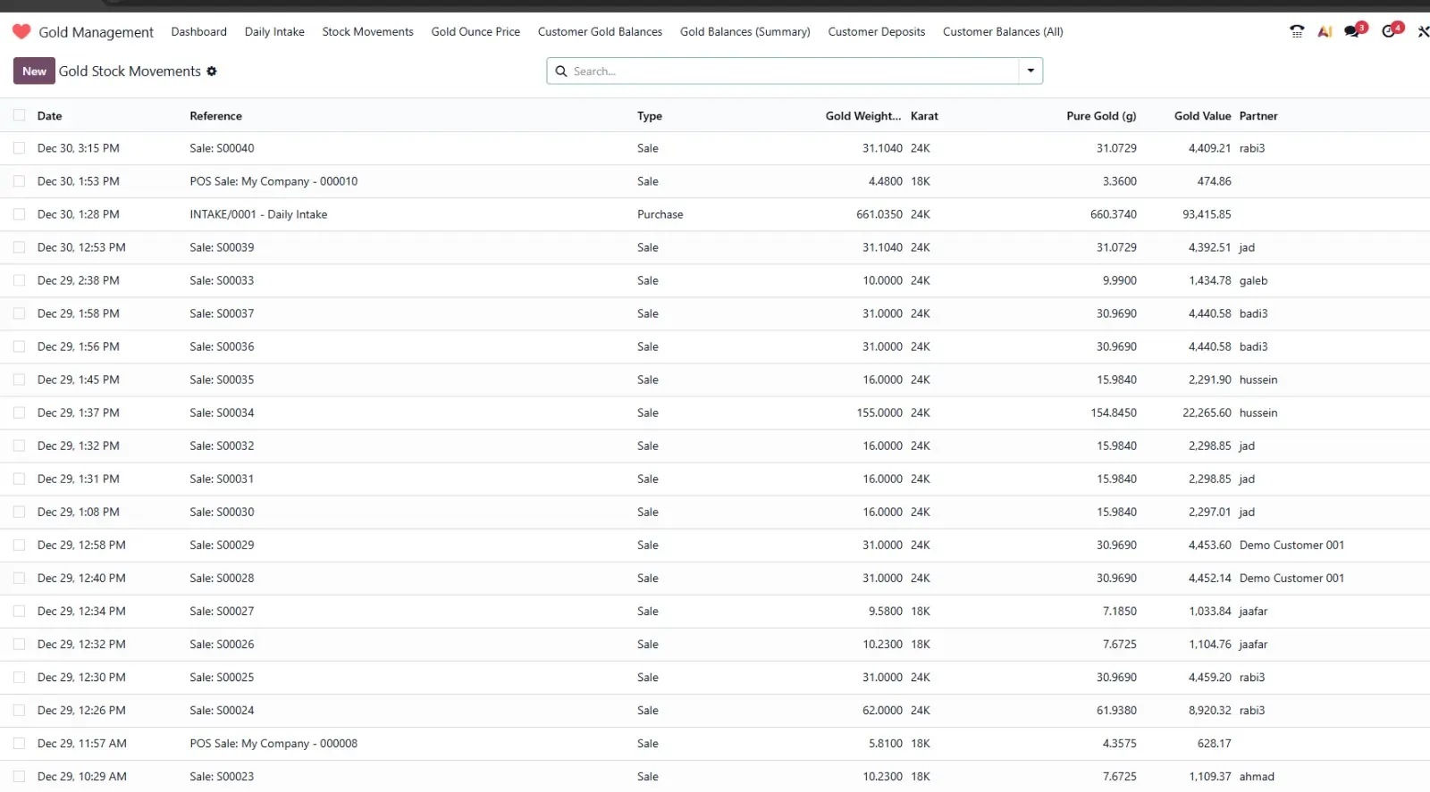Expand the search filter dropdown arrow

pos(1030,71)
